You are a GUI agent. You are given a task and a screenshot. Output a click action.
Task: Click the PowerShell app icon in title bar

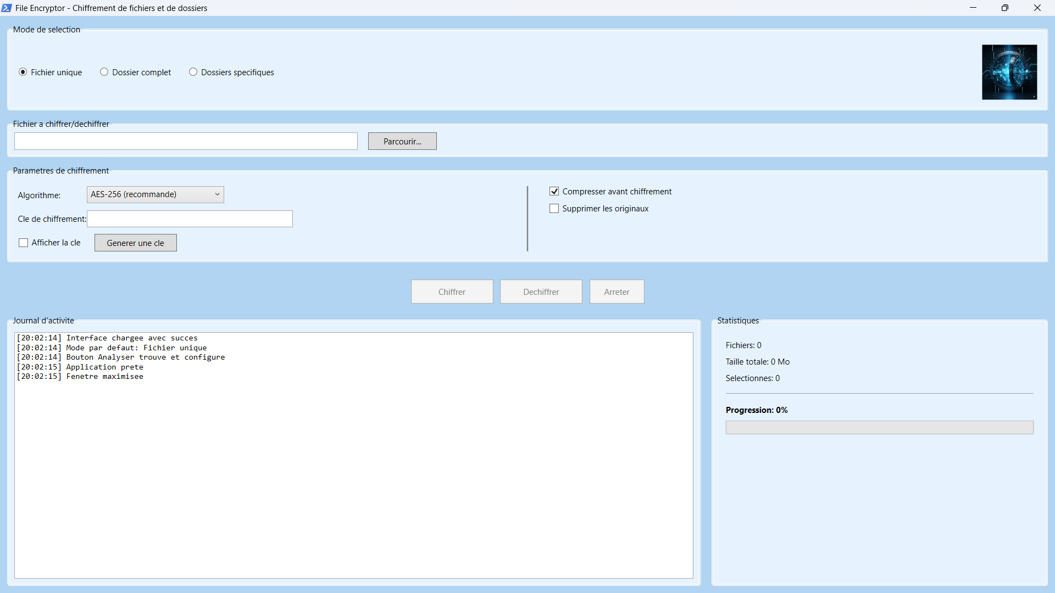pyautogui.click(x=7, y=8)
